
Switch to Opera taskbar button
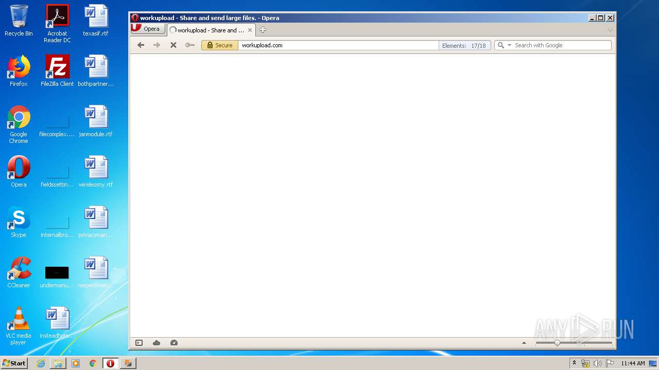tap(110, 363)
